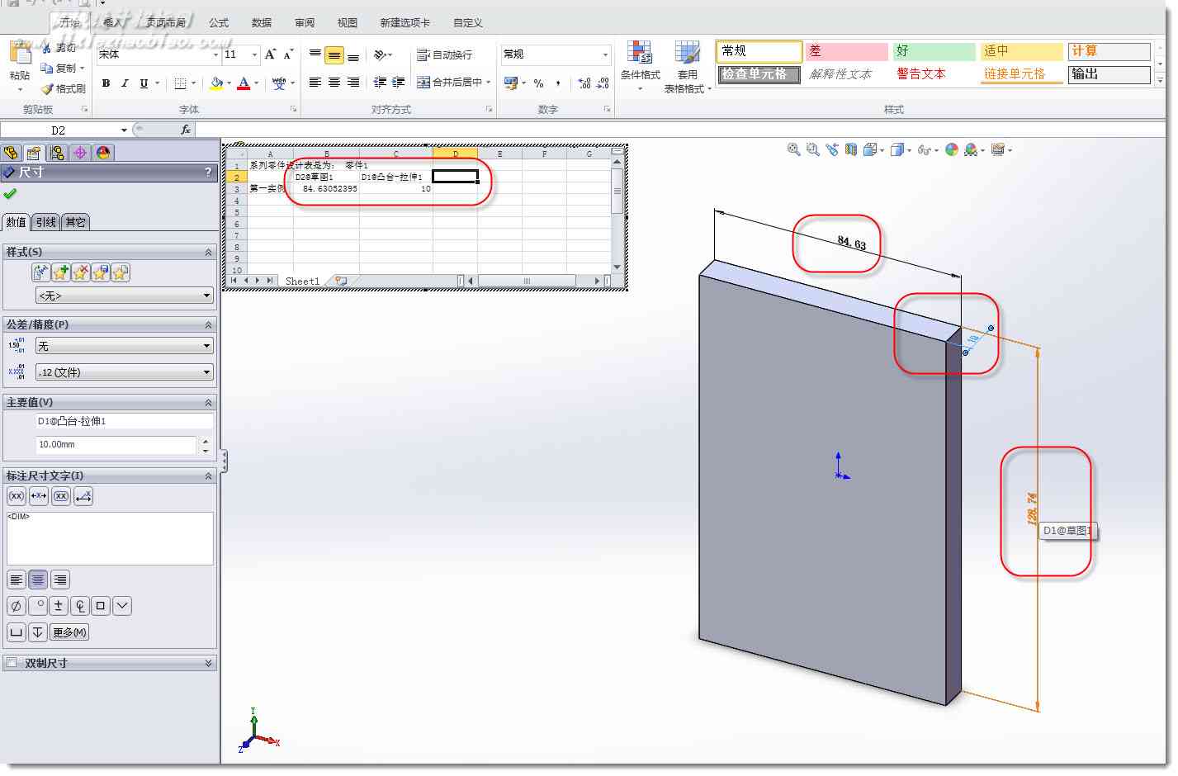The image size is (1178, 776).
Task: Click the Paste (粘贴) icon
Action: tap(20, 54)
